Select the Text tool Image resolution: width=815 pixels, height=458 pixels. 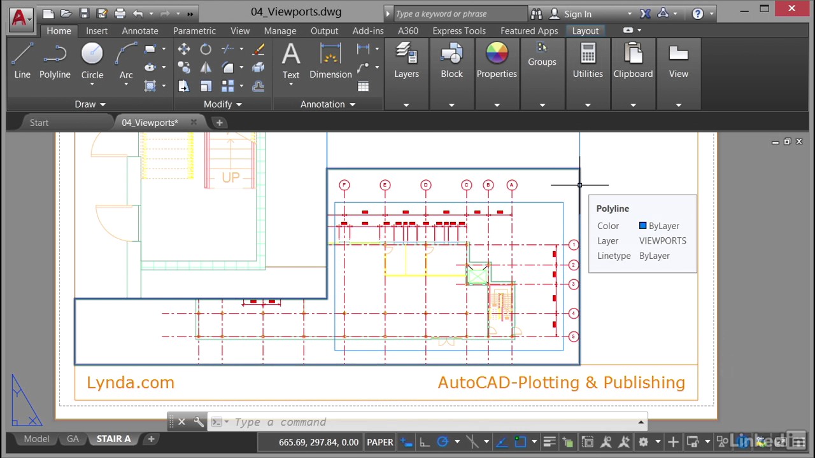291,61
